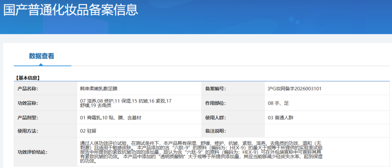This screenshot has width=392, height=168.
Task: Click the efficacy conclusion paragraph text
Action: click(201, 152)
